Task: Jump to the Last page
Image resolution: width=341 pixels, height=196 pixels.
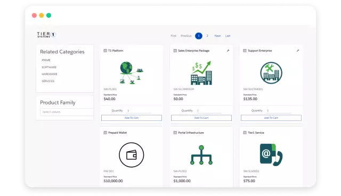Action: coord(228,36)
